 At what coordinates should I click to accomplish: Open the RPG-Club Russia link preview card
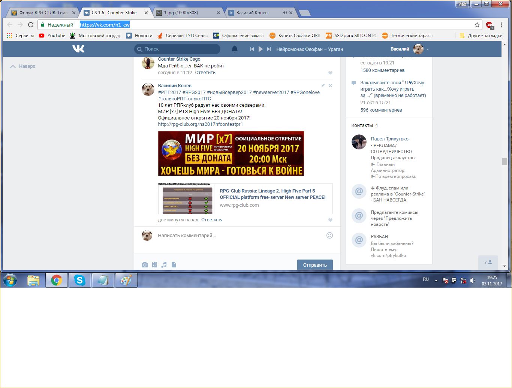(245, 198)
